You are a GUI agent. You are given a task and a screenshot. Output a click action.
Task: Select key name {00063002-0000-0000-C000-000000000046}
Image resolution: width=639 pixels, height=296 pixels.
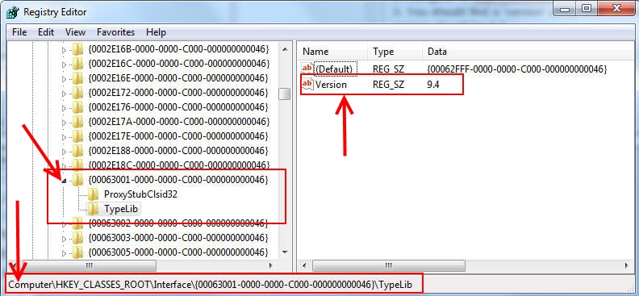(178, 223)
